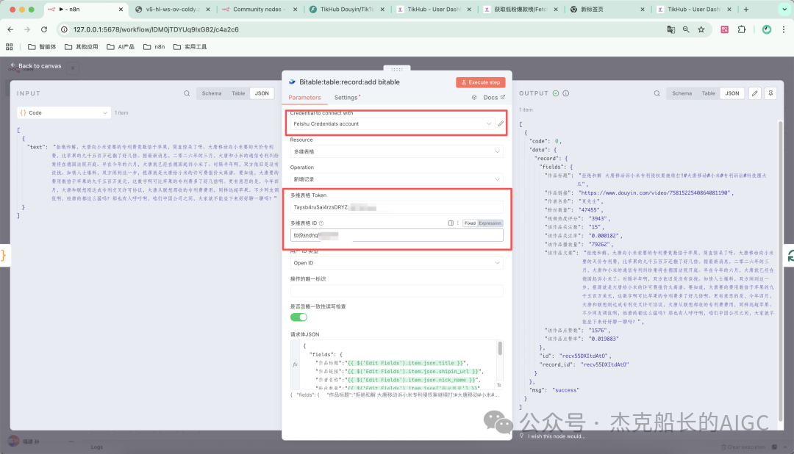This screenshot has height=454, width=794.
Task: Click the I wish this node would... link
Action: tap(557, 436)
